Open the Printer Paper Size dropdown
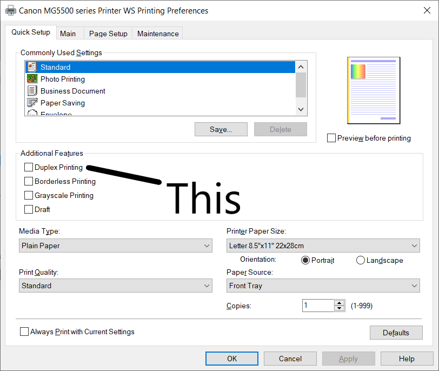439x371 pixels. [x=323, y=246]
